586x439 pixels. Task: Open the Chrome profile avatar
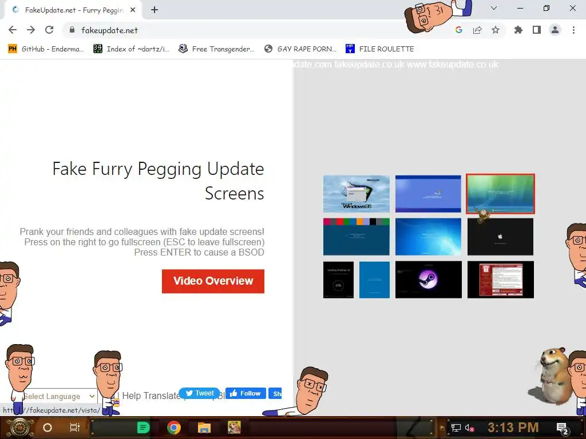click(x=555, y=30)
